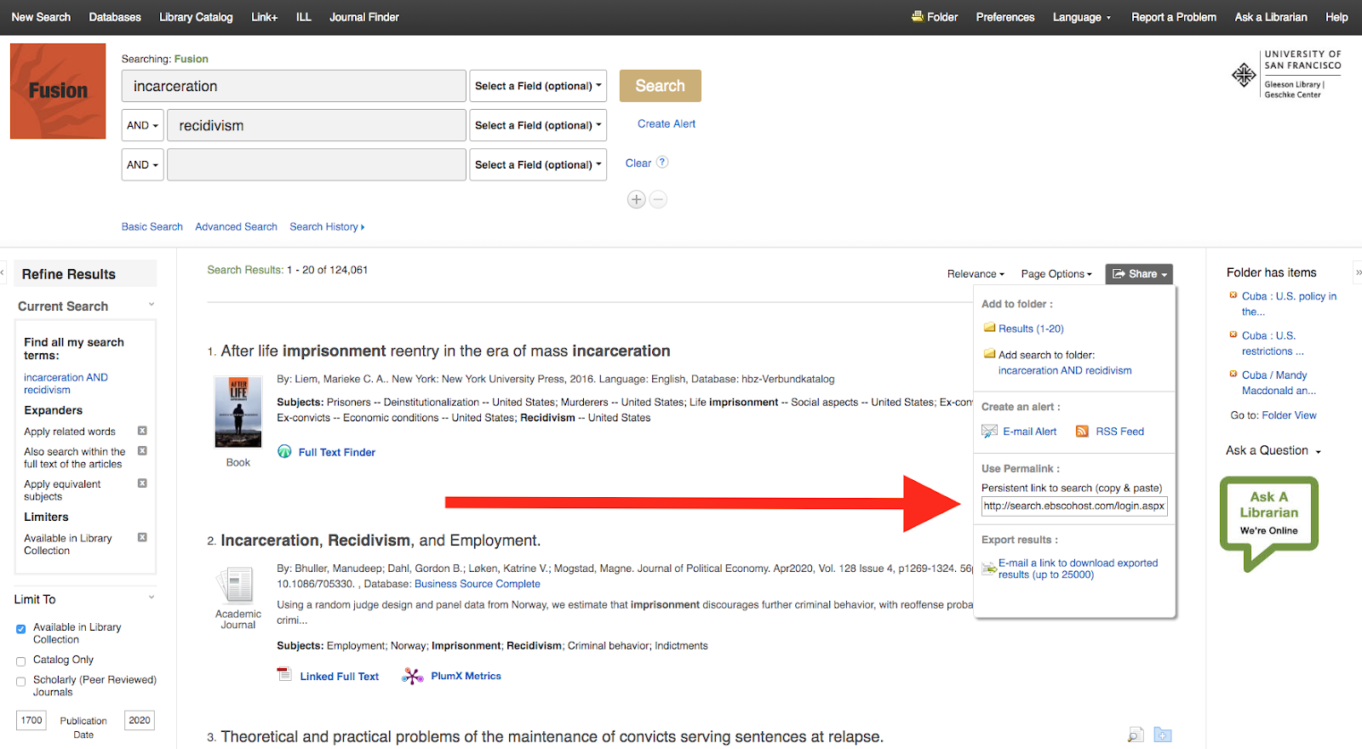
Task: Remove the Apply related words expander
Action: tap(142, 431)
